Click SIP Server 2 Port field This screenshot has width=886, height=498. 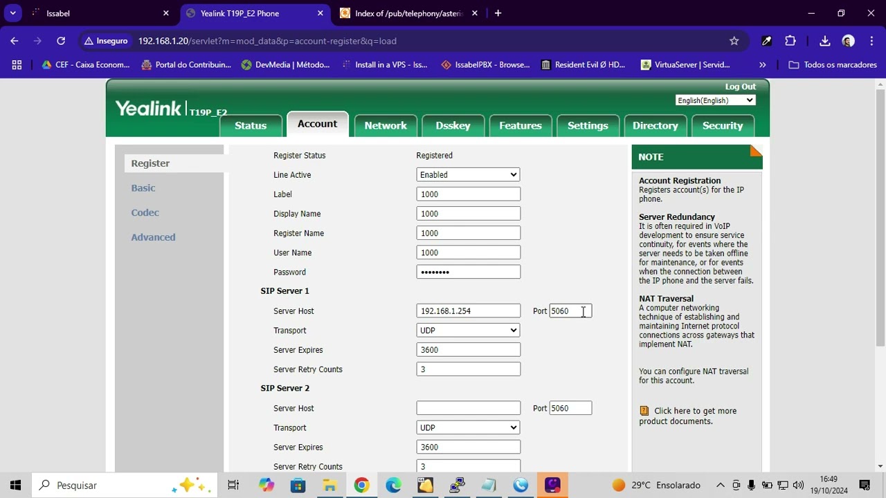coord(570,408)
